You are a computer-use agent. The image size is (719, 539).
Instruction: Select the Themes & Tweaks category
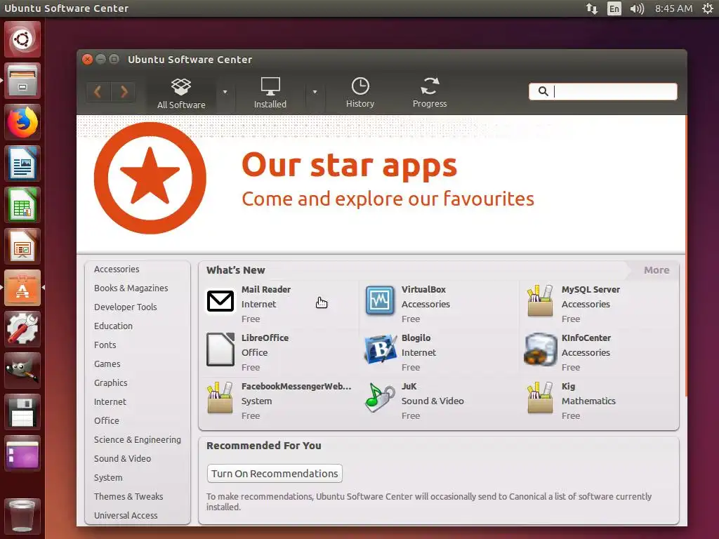pos(128,496)
